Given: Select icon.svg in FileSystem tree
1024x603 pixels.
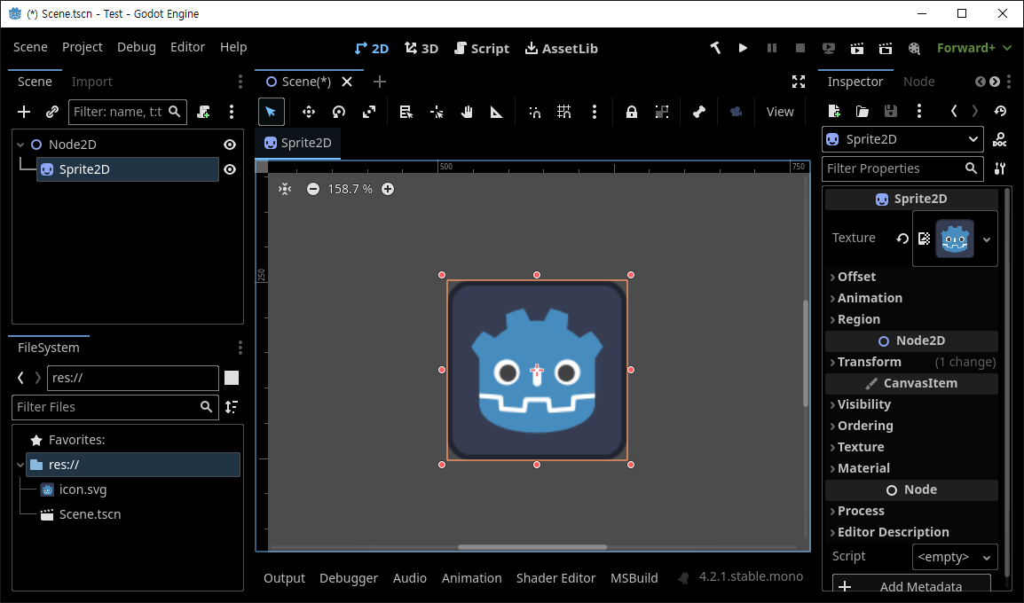Looking at the screenshot, I should [x=83, y=489].
